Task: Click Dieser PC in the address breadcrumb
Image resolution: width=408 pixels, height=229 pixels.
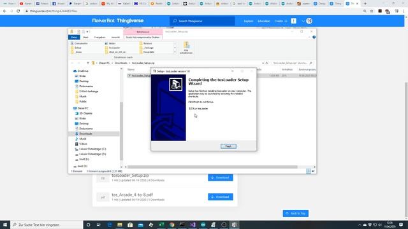Action: (105, 63)
